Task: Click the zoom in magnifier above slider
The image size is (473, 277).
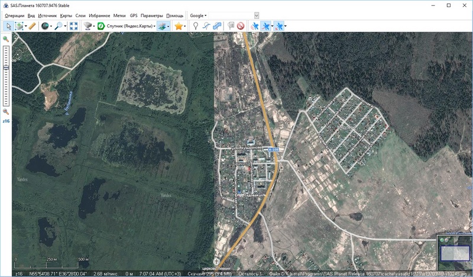Action: click(6, 39)
